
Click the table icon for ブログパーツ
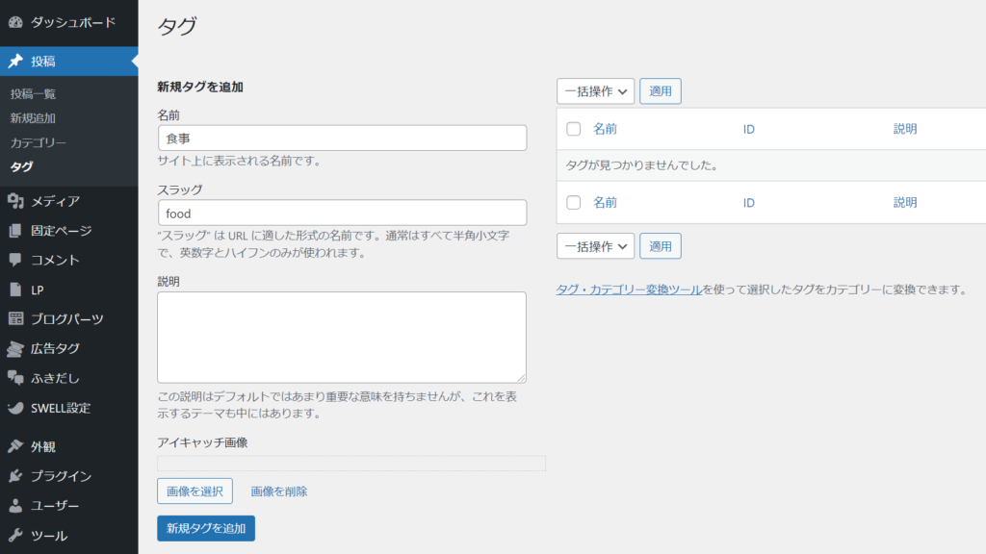15,318
